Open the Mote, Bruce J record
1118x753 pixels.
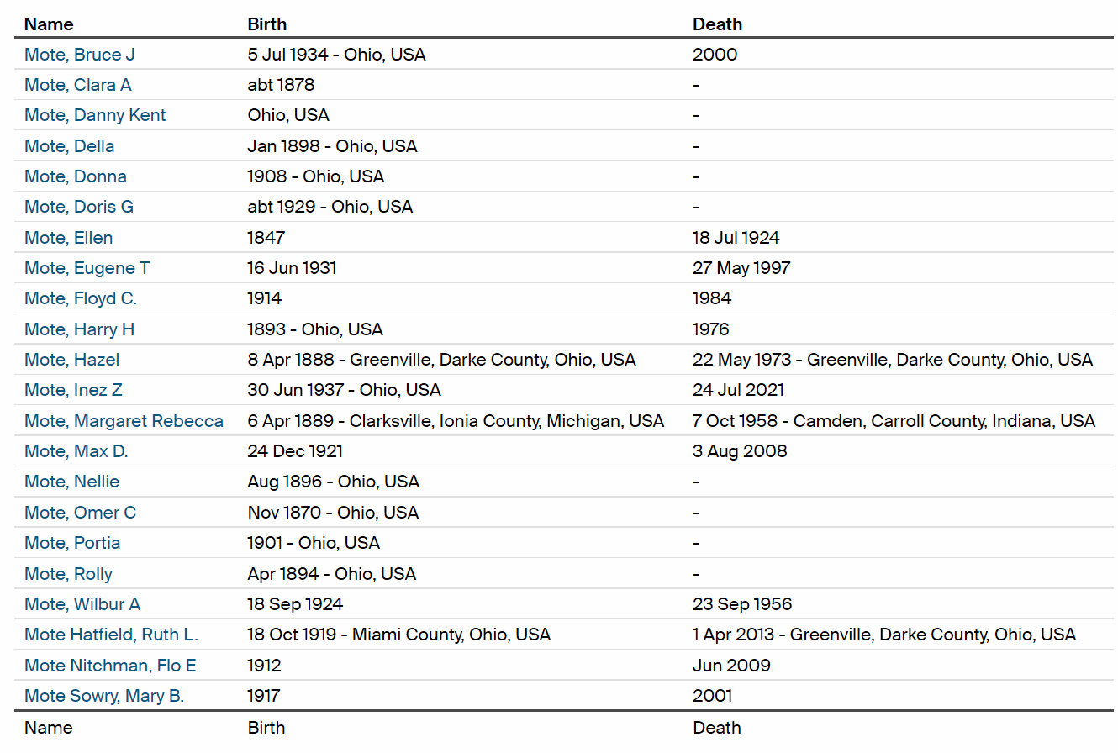(80, 55)
